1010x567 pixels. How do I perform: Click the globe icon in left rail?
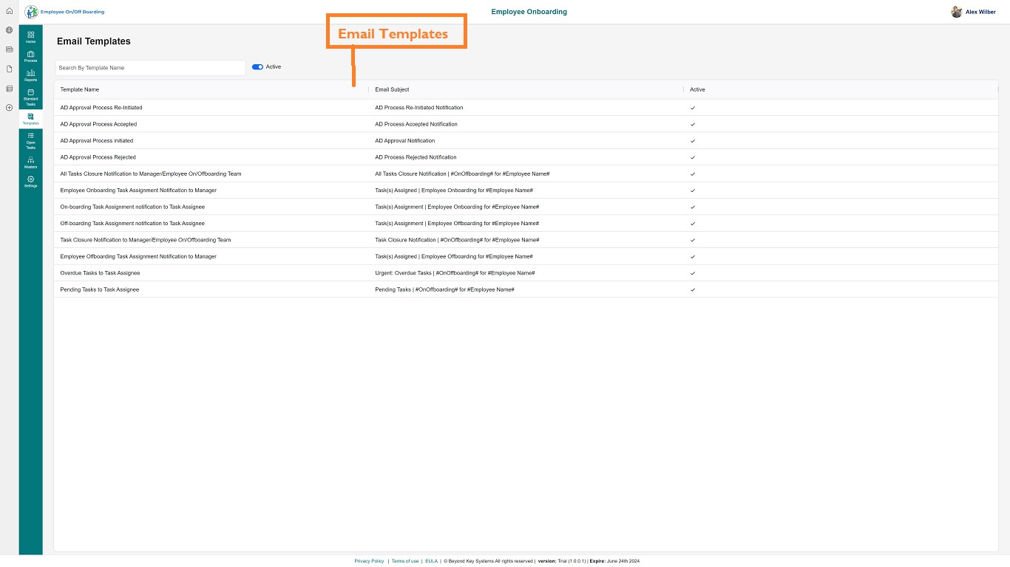[x=9, y=30]
